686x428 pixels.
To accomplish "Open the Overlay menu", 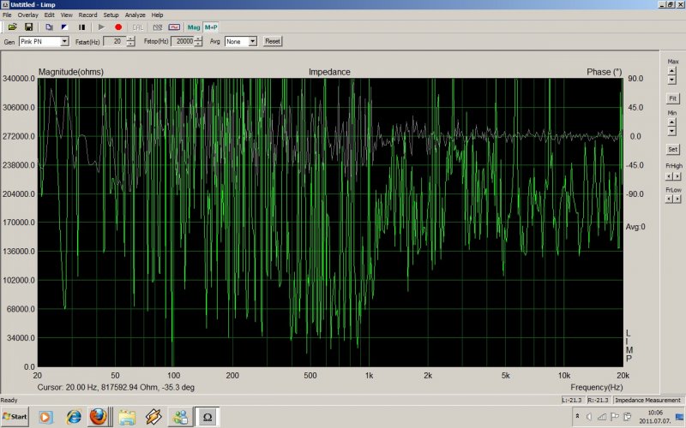I will click(x=27, y=15).
